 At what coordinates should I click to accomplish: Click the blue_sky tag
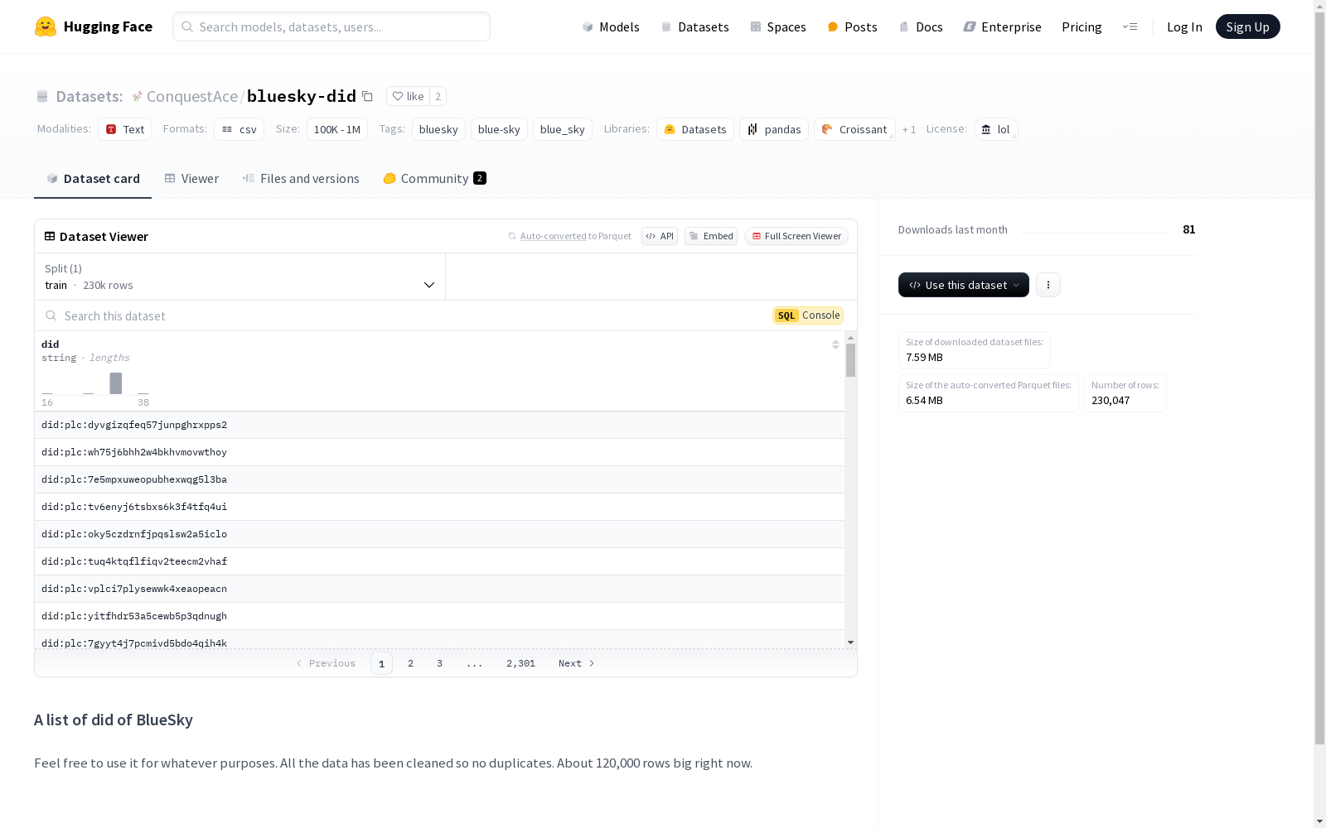(x=562, y=129)
